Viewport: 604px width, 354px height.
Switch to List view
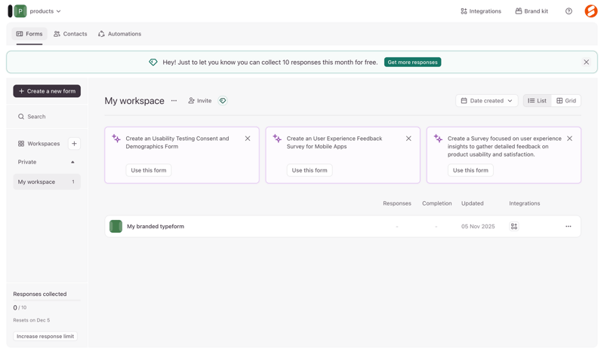[537, 101]
